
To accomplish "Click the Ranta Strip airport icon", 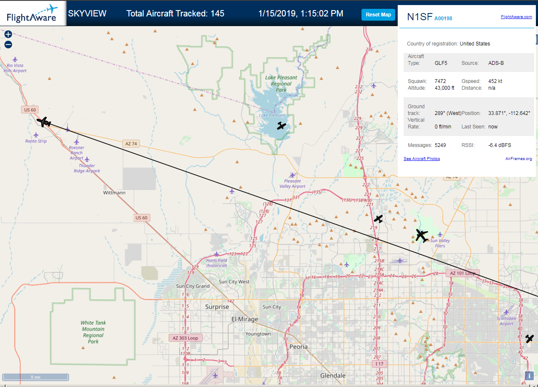I will click(36, 135).
